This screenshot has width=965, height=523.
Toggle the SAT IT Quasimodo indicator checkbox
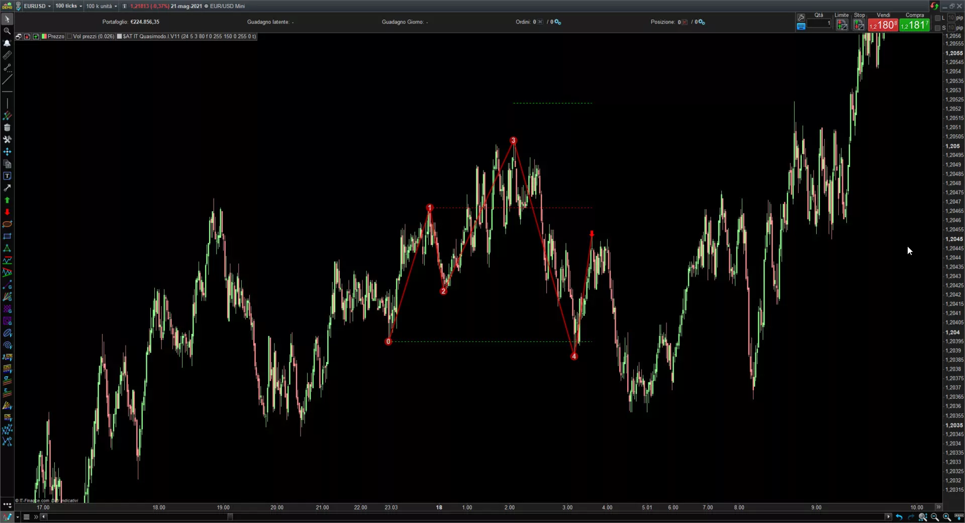120,37
